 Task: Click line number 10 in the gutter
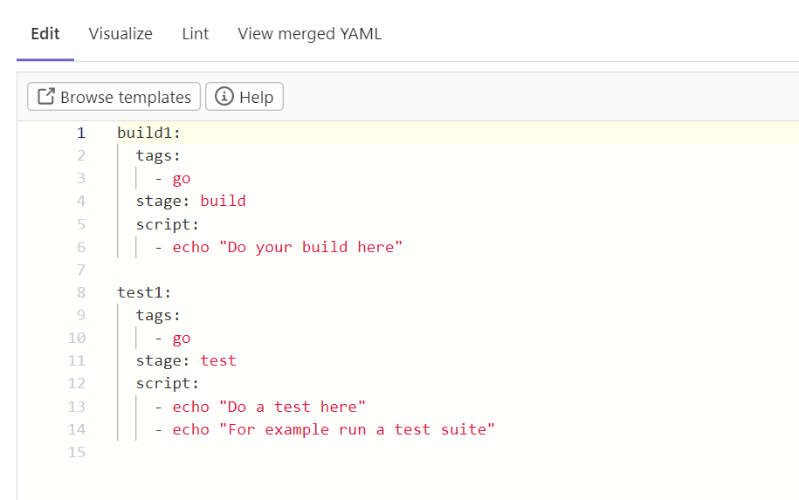[77, 338]
